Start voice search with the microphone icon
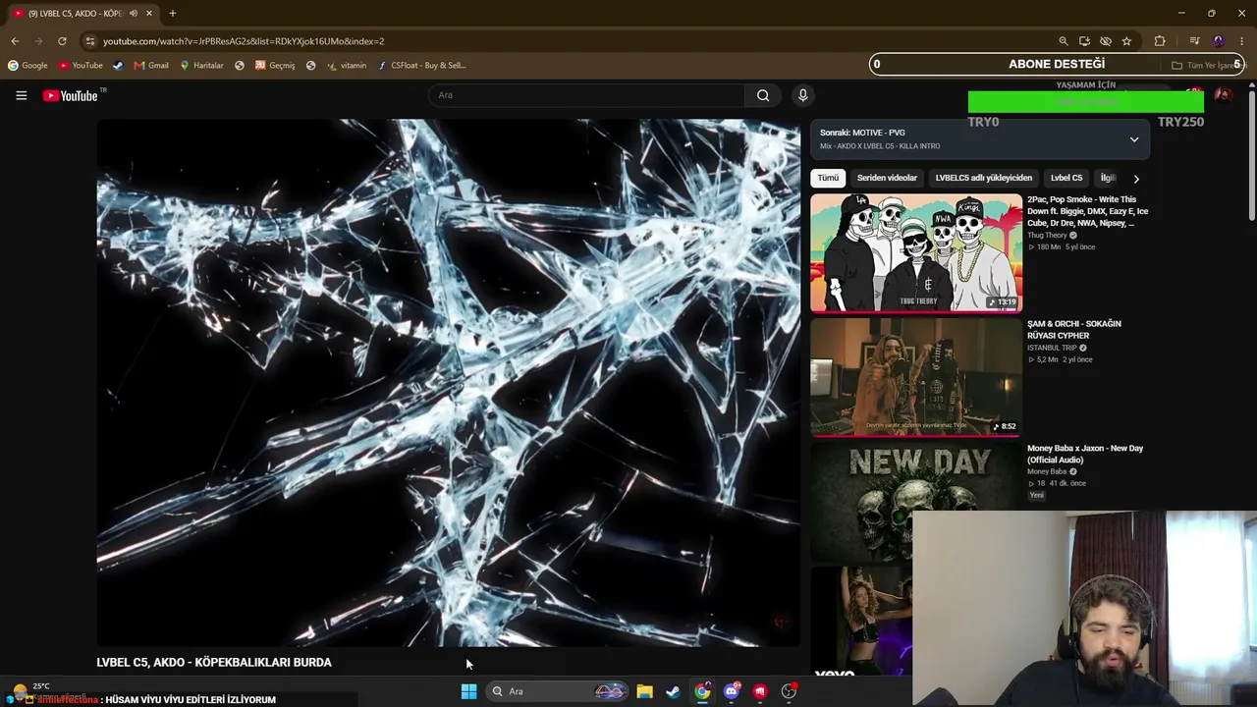The height and width of the screenshot is (707, 1257). [x=802, y=95]
